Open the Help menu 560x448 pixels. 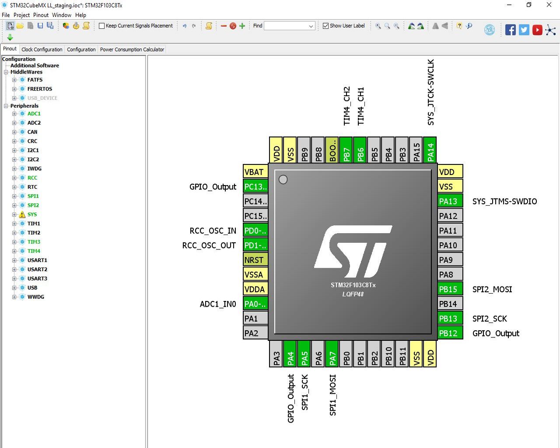(80, 15)
